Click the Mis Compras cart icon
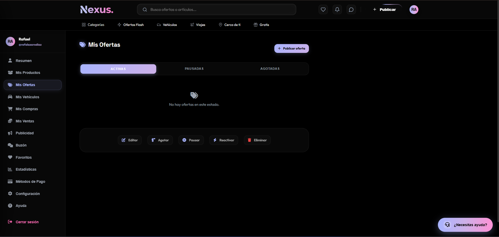This screenshot has width=499, height=237. point(10,109)
